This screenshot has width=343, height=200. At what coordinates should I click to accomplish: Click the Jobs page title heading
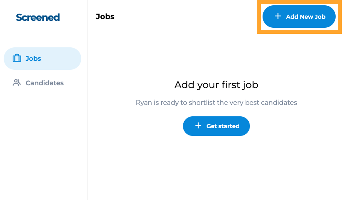pos(105,17)
